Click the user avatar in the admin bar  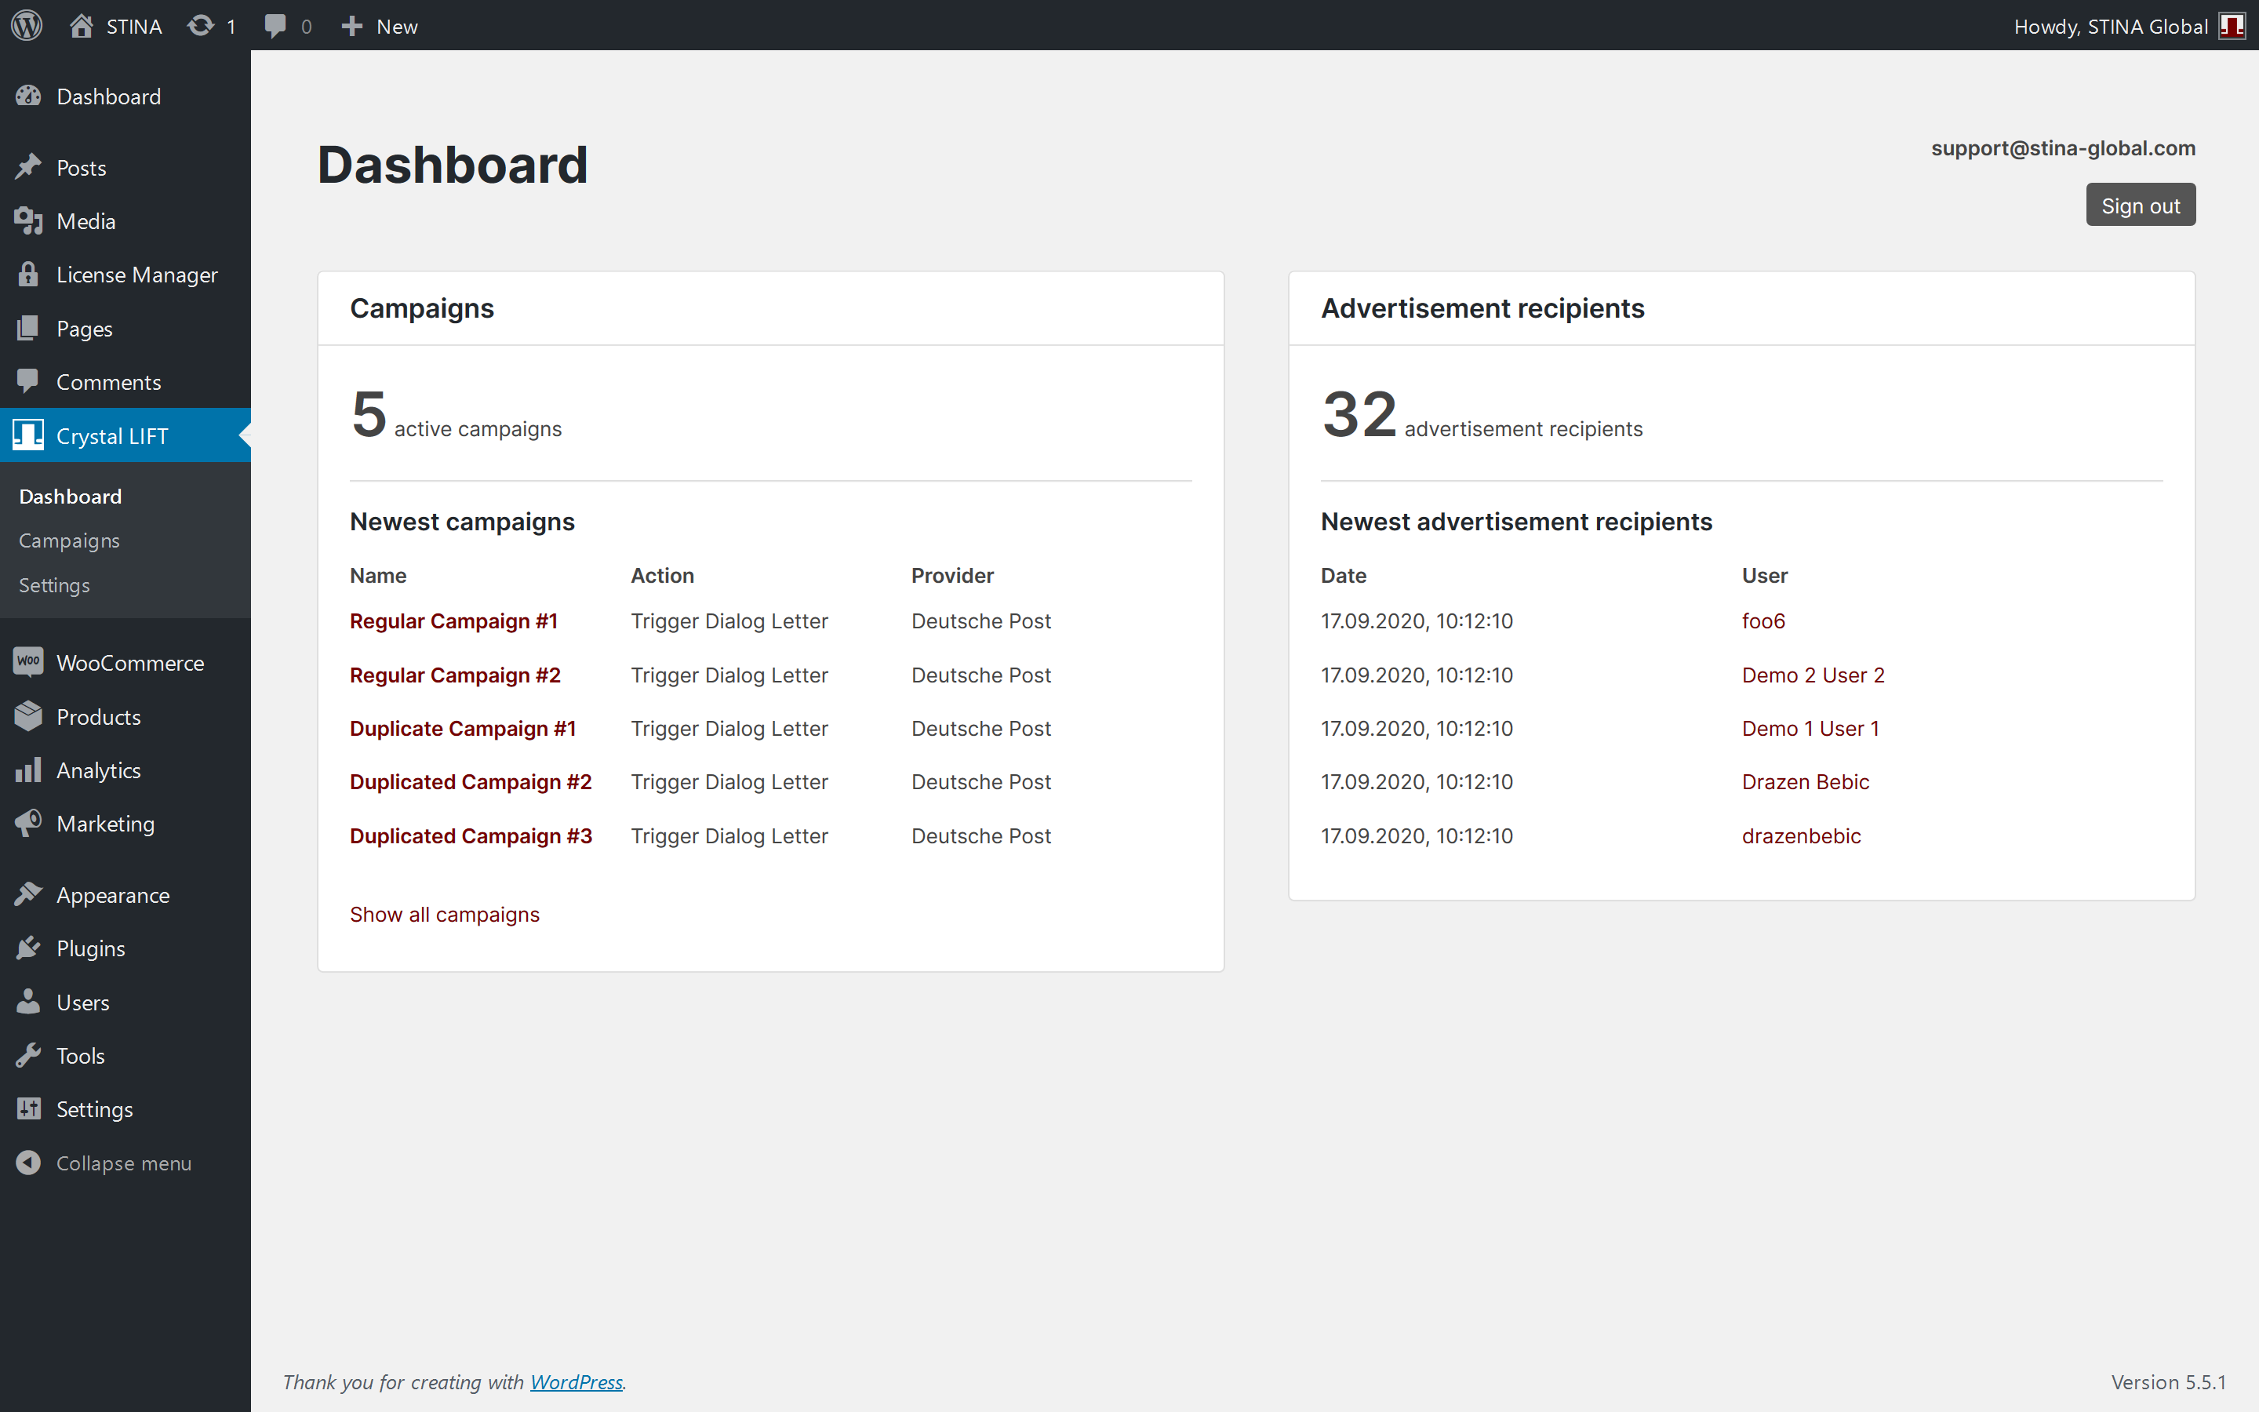[2232, 25]
